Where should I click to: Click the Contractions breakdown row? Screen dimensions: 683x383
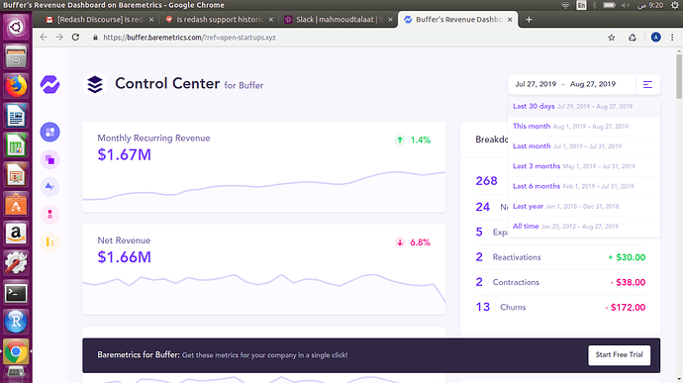(560, 282)
